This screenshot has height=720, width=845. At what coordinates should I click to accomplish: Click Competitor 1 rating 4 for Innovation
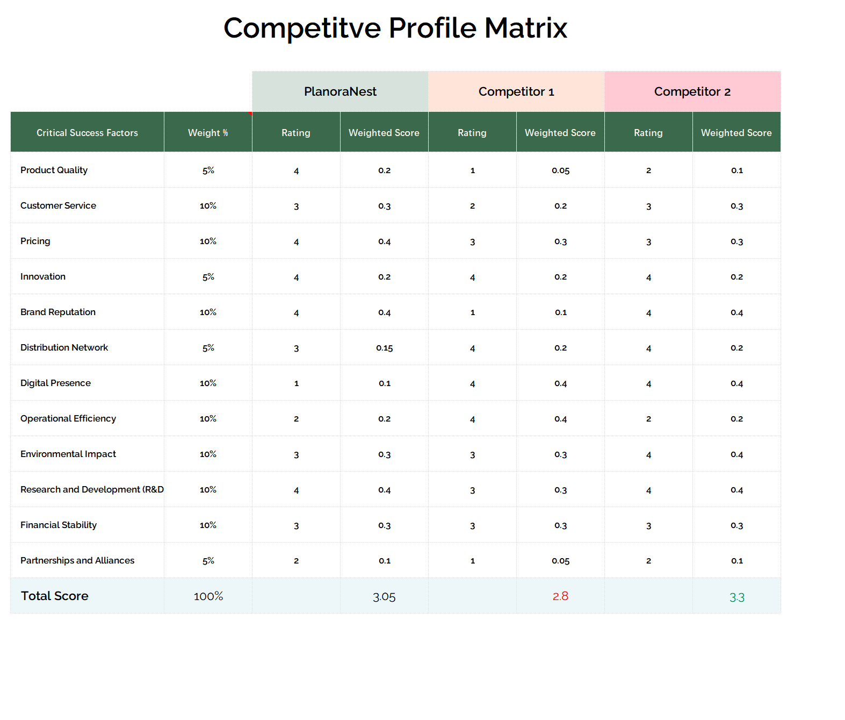pos(473,277)
